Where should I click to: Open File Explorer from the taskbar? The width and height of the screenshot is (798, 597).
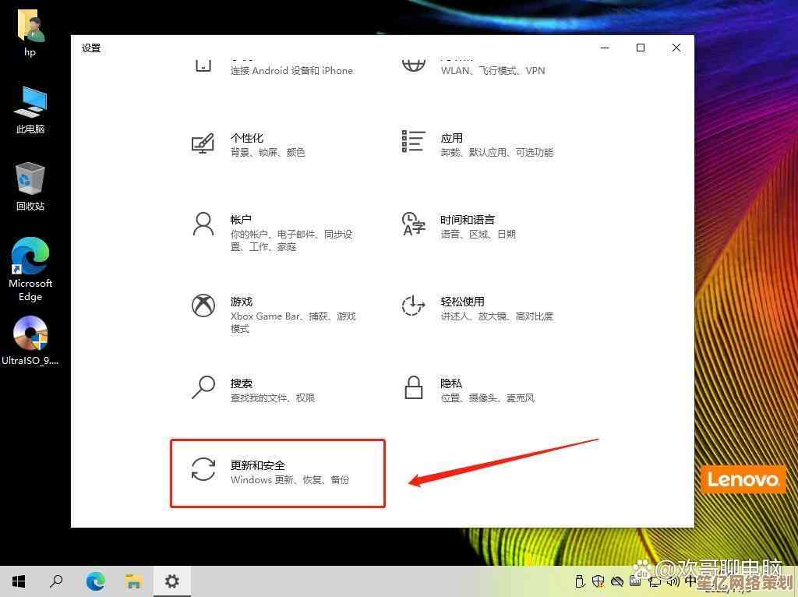tap(133, 581)
